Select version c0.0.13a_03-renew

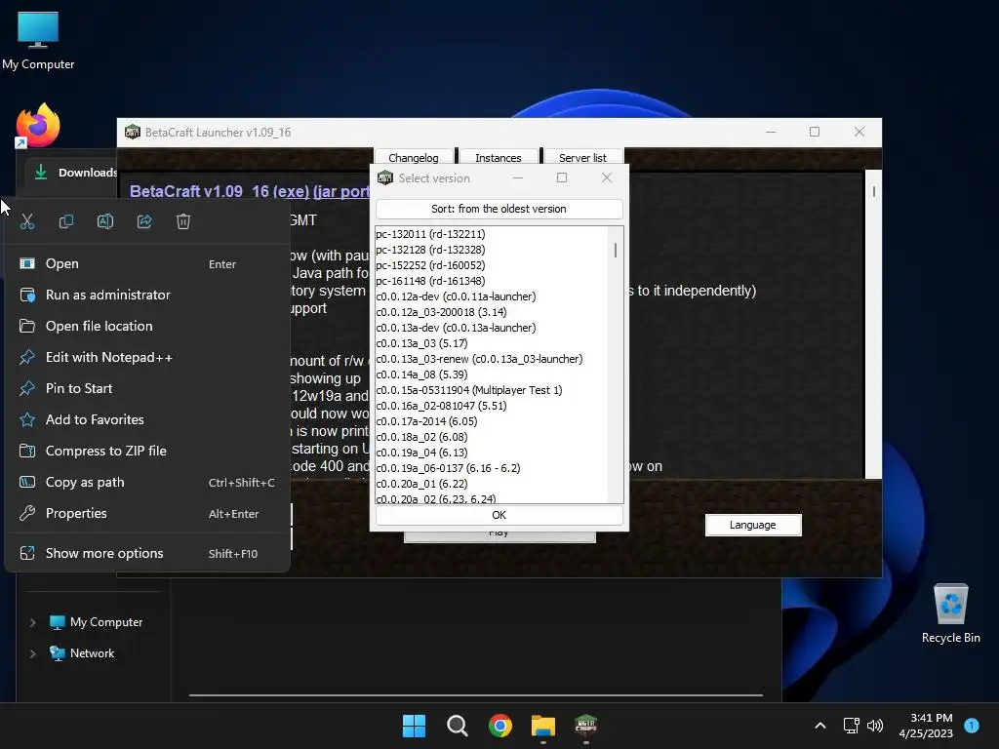point(479,359)
